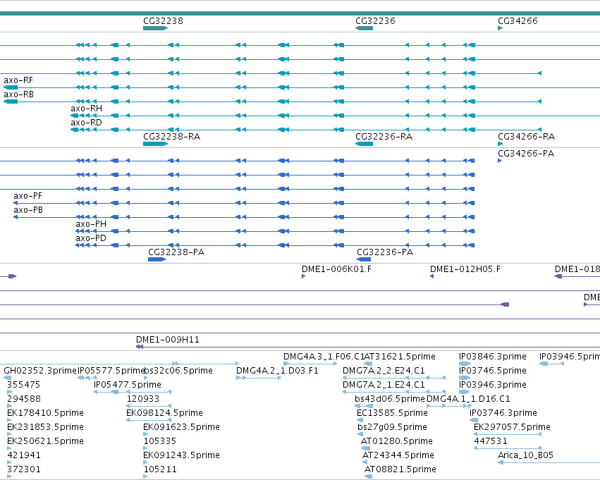This screenshot has width=600, height=480.
Task: Click the teal CG32236 gene arrow glyph
Action: (x=364, y=28)
